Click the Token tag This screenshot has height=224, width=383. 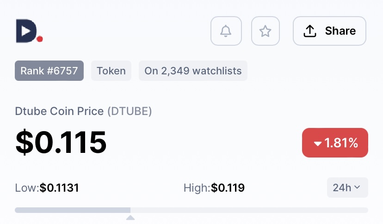[x=111, y=71]
